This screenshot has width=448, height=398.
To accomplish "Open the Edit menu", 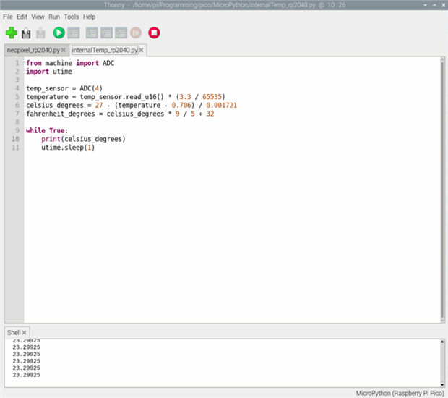I will [x=22, y=16].
